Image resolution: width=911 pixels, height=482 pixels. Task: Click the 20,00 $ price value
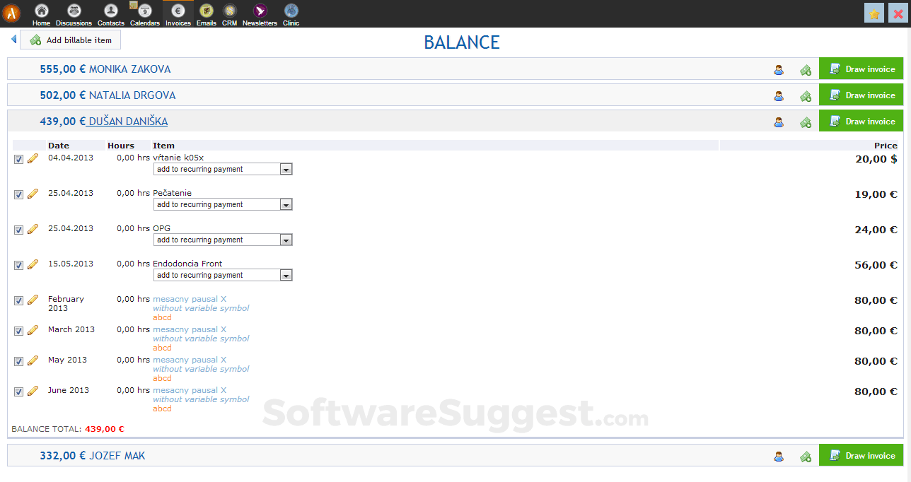click(x=876, y=159)
